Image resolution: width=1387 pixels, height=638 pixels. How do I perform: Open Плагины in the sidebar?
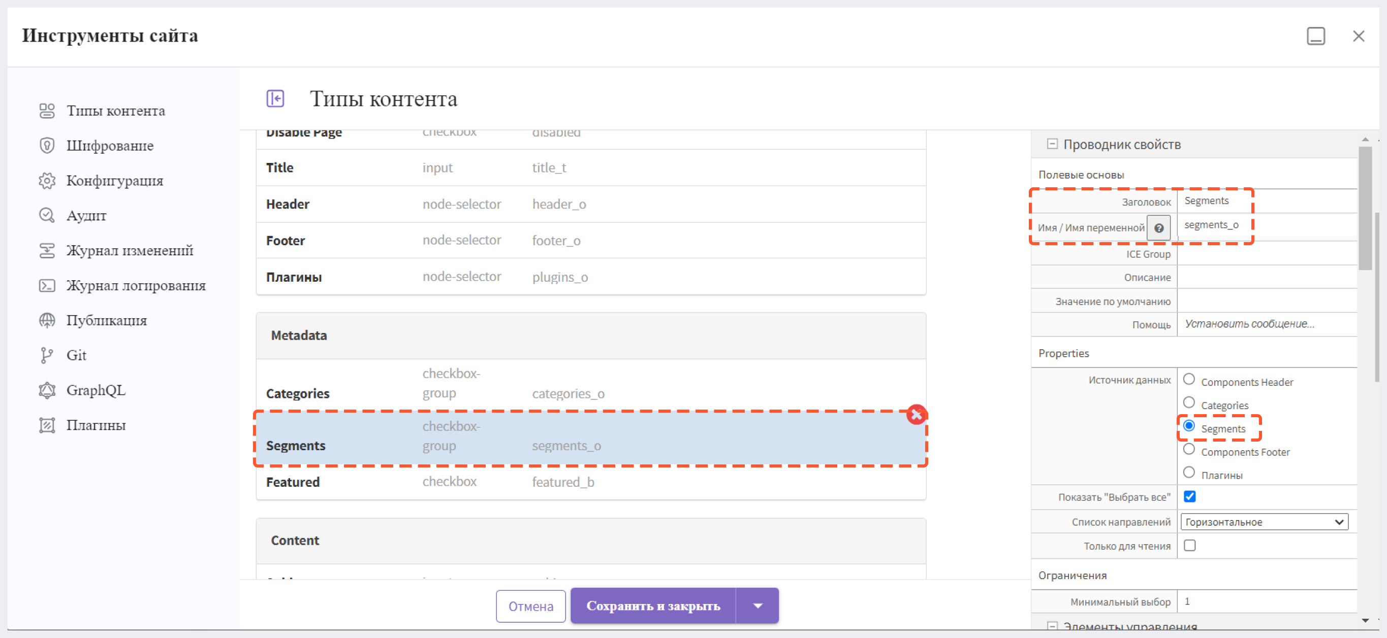96,425
